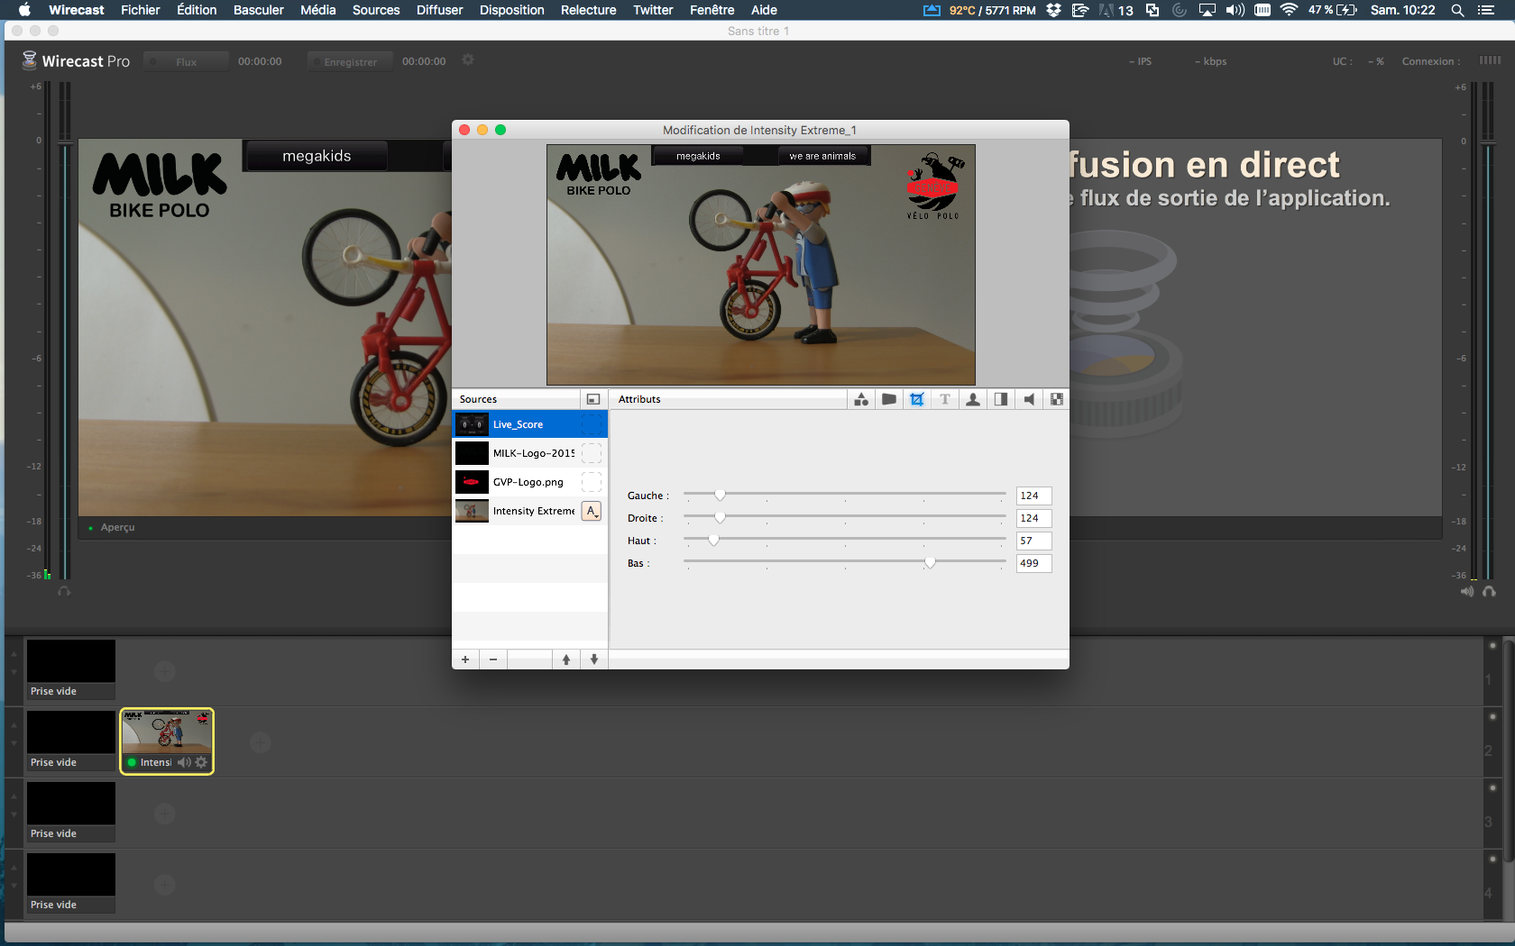
Task: Mute audio on the Intensity shot thumbnail
Action: click(184, 762)
